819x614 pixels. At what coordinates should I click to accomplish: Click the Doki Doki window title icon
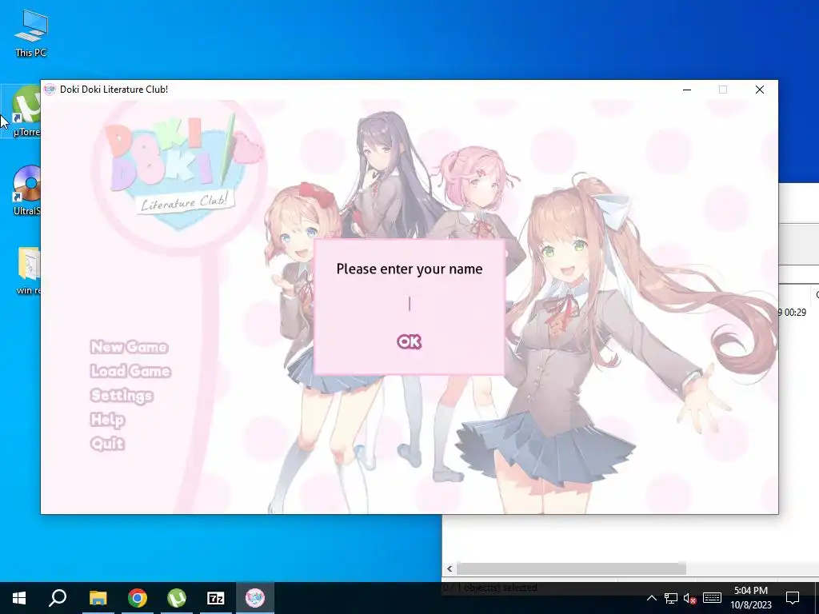(50, 90)
